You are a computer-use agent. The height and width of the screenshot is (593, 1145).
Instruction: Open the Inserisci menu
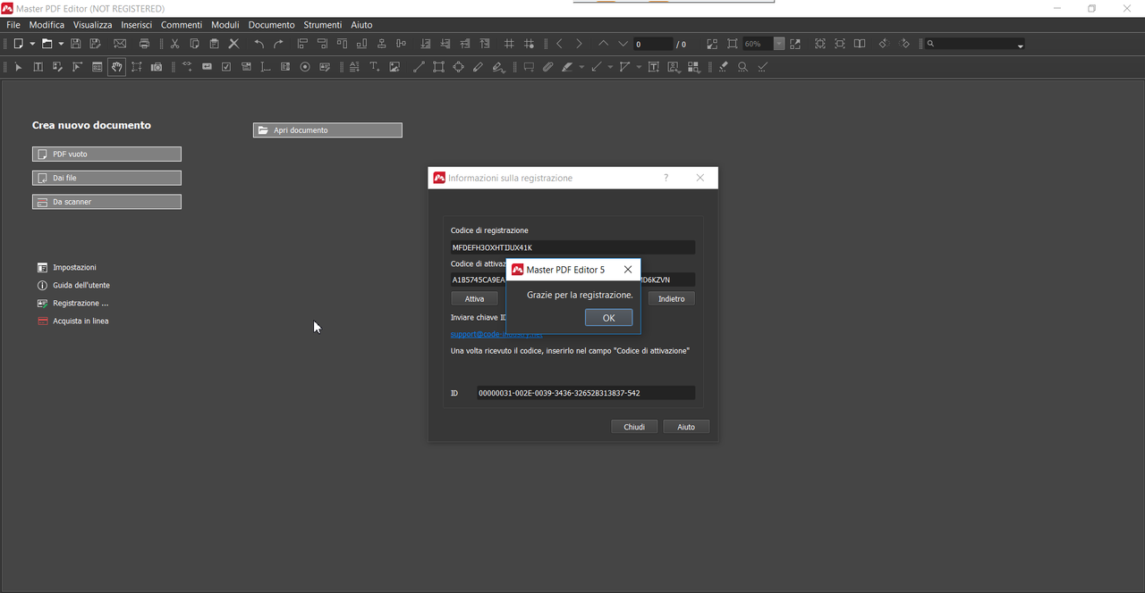pos(137,25)
